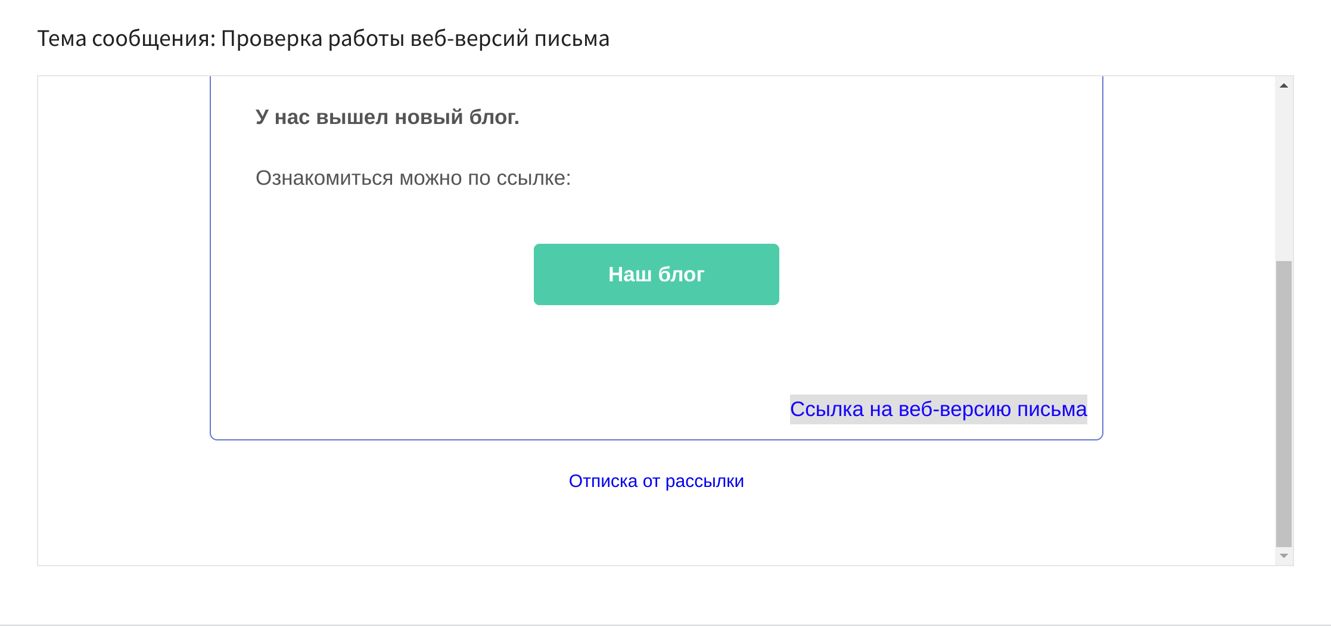
Task: Click the vertical scrollbar thumb
Action: pyautogui.click(x=1284, y=403)
